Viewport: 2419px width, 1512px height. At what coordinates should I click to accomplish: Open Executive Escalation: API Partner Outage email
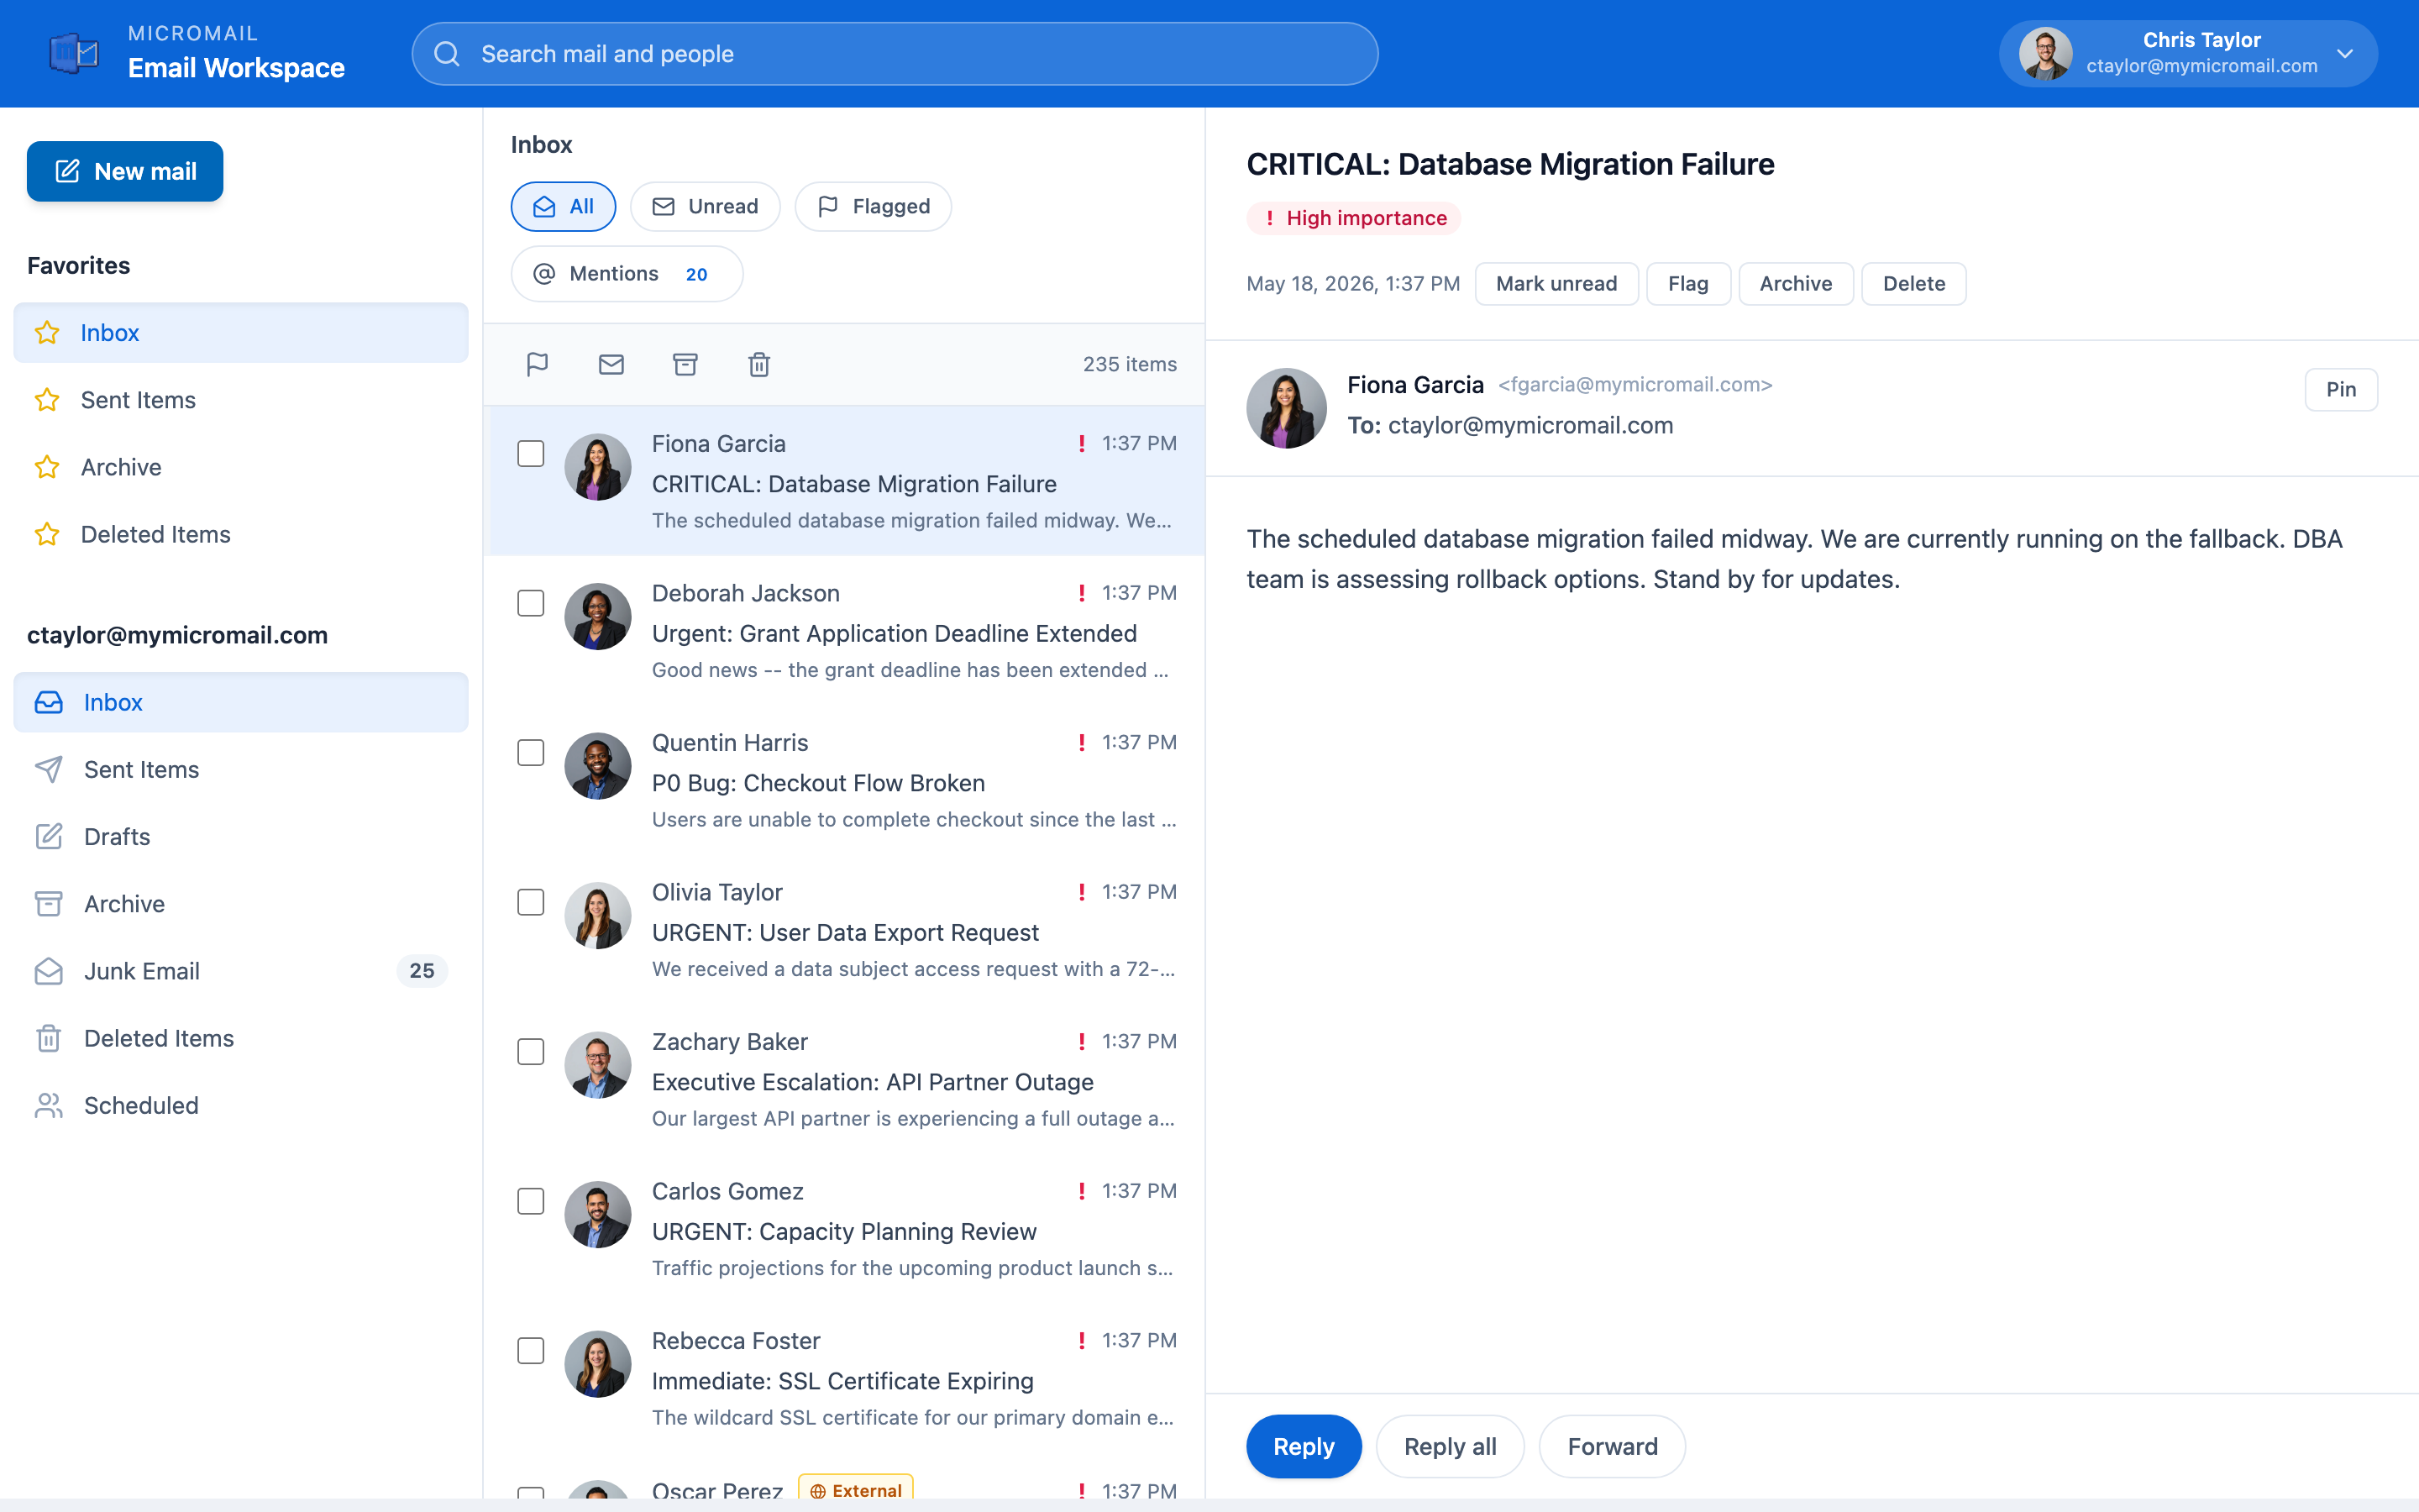point(843,1079)
